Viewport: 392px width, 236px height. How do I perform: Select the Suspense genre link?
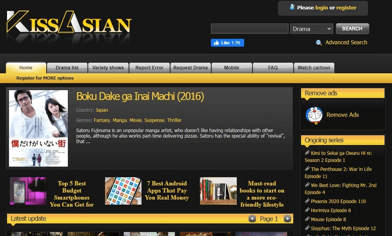coord(154,120)
